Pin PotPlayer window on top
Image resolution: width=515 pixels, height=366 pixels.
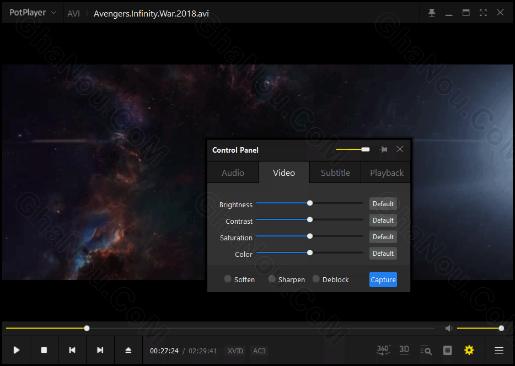tap(432, 13)
